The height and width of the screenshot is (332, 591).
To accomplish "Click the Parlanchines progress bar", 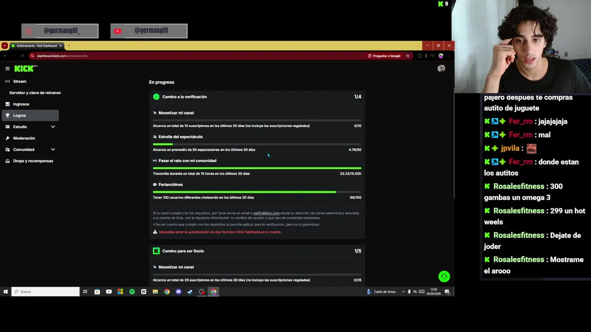I will pyautogui.click(x=257, y=192).
